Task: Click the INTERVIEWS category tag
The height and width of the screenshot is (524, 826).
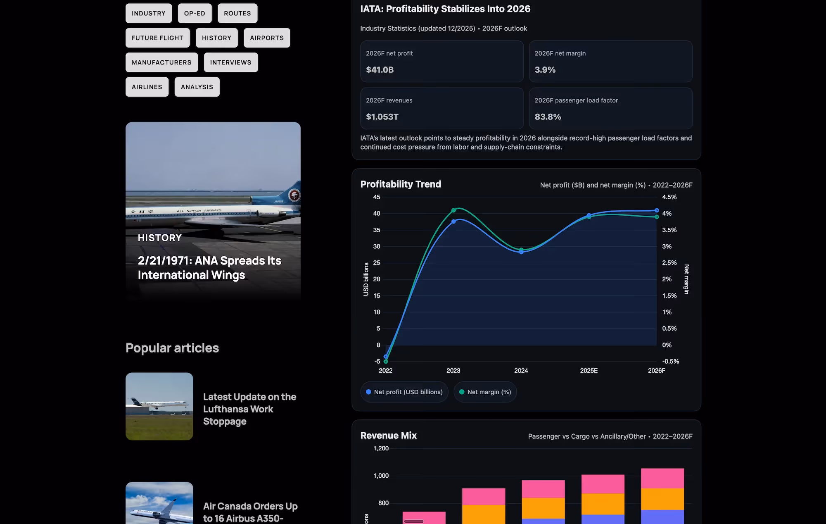Action: tap(230, 62)
